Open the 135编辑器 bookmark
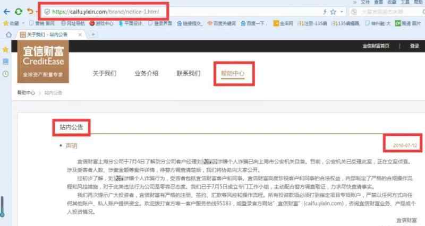The height and width of the screenshot is (226, 425). pos(346,23)
